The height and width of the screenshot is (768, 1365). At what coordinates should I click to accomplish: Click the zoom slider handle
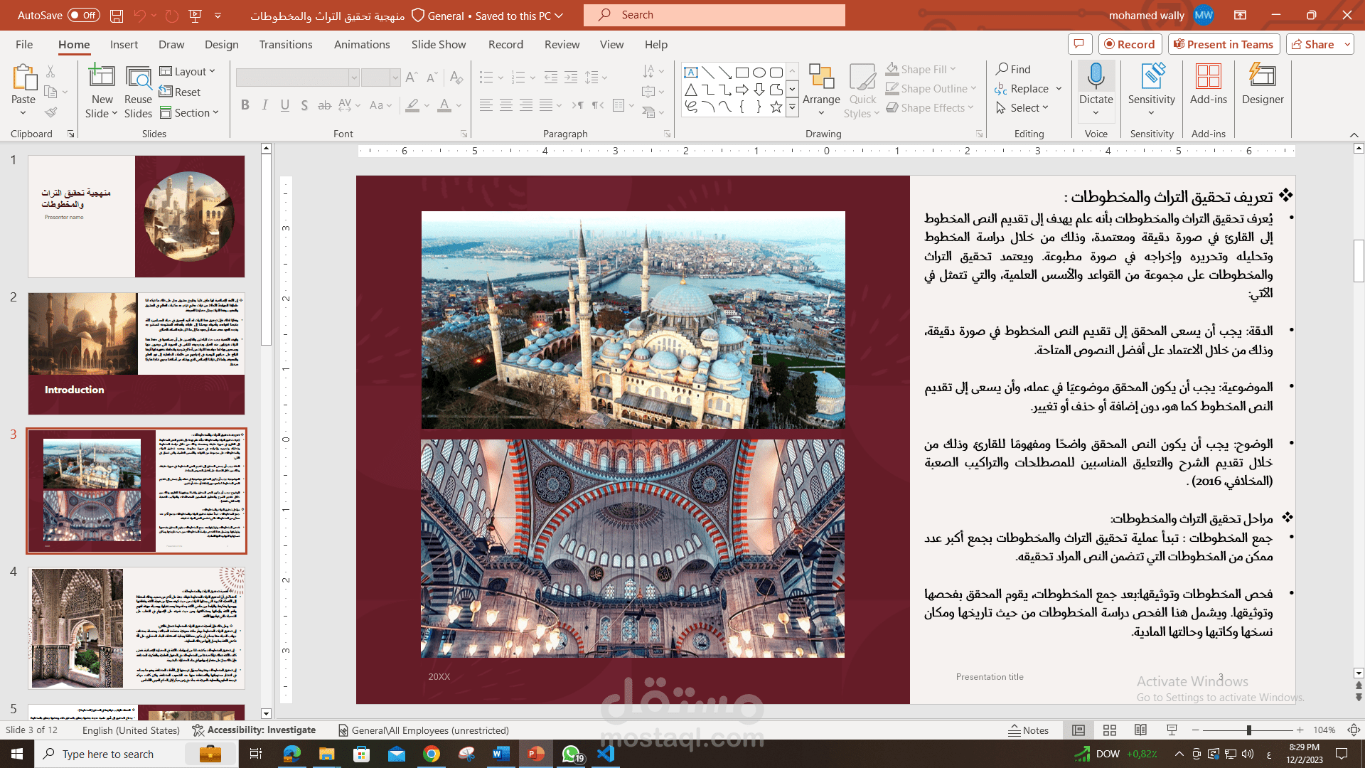[1249, 730]
